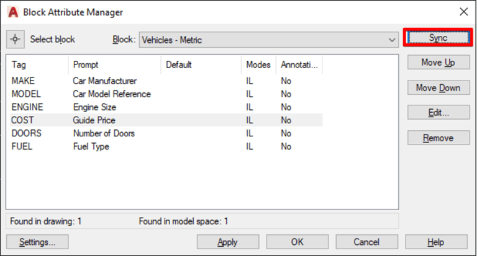Image resolution: width=477 pixels, height=256 pixels.
Task: Select the MAKE attribute row
Action: click(x=166, y=81)
